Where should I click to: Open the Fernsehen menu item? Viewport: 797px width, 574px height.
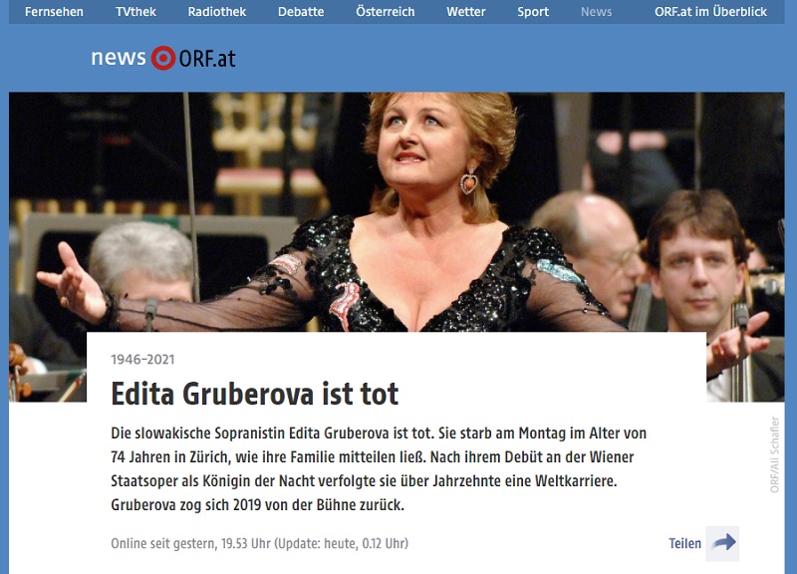(x=54, y=11)
